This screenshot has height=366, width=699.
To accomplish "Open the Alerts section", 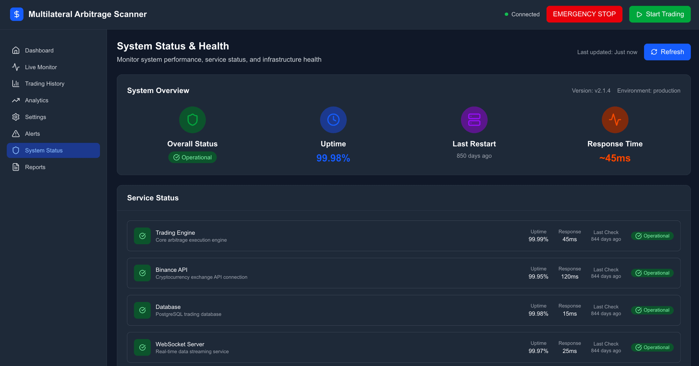I will pyautogui.click(x=53, y=134).
